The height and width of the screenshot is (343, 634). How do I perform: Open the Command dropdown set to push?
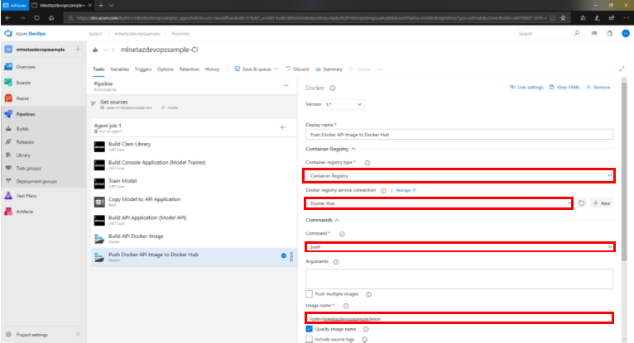(459, 247)
